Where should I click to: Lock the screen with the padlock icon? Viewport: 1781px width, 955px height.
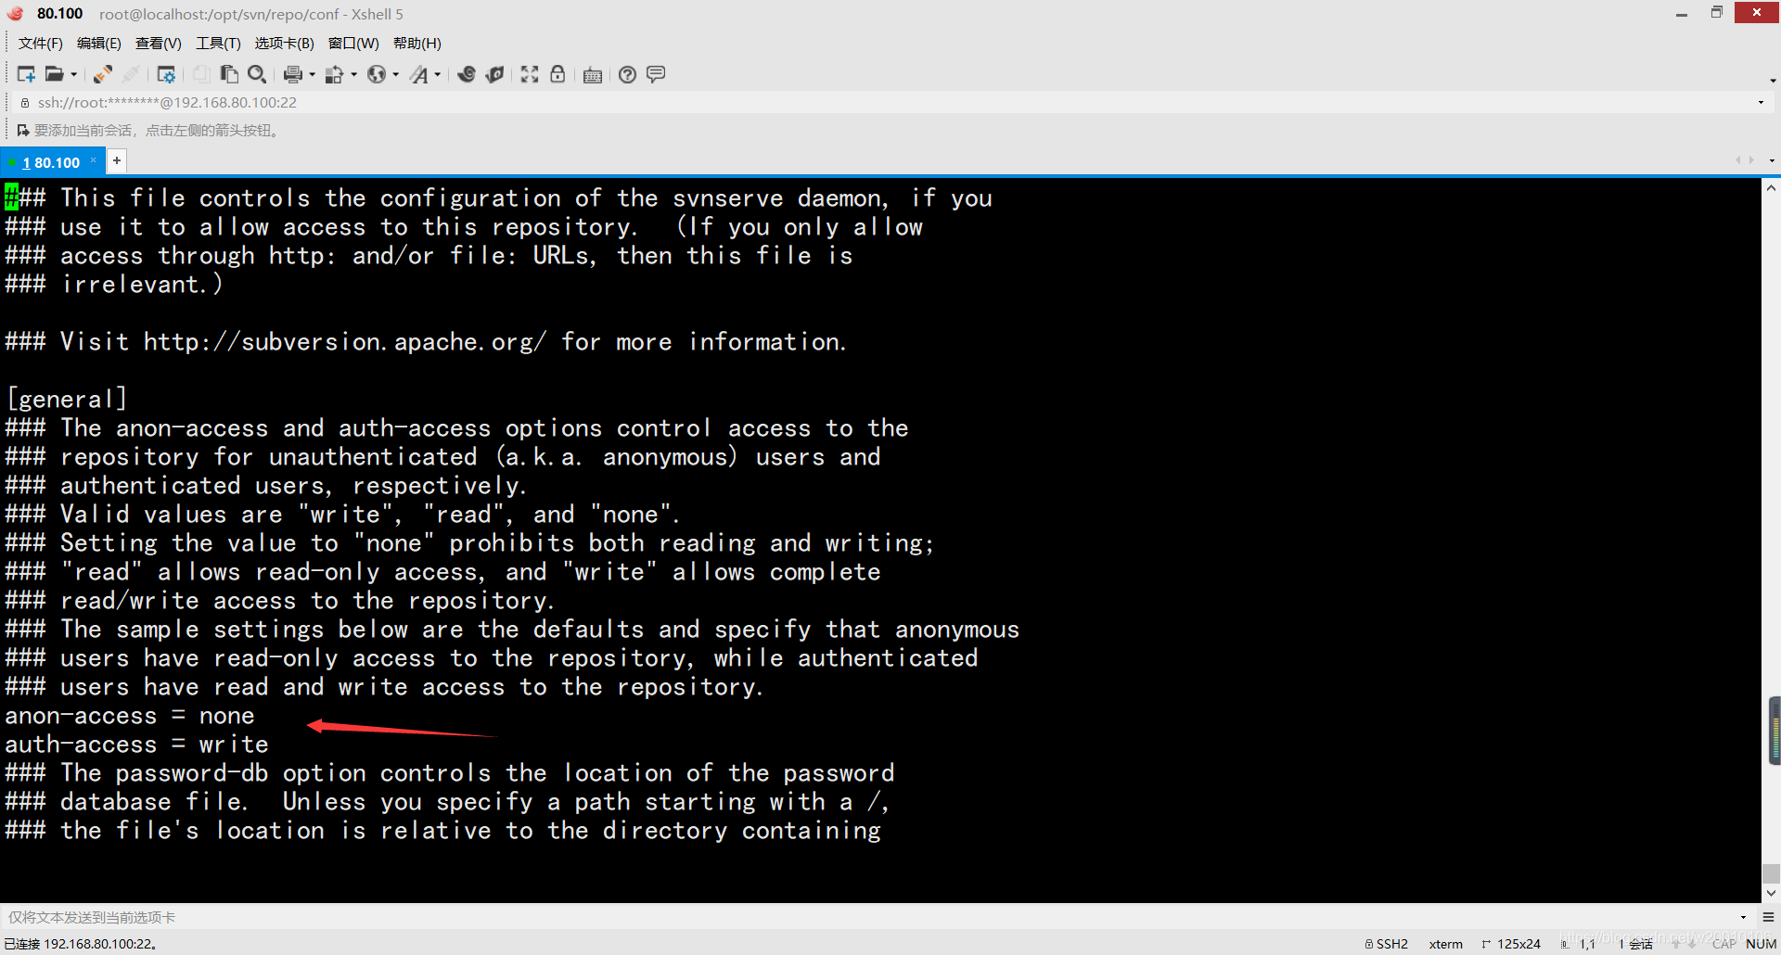point(557,74)
